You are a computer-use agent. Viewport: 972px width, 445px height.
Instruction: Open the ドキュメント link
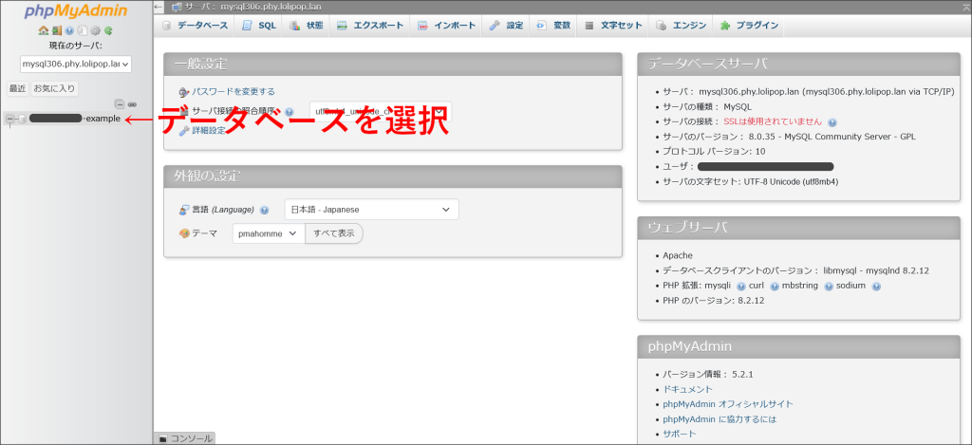tap(687, 389)
